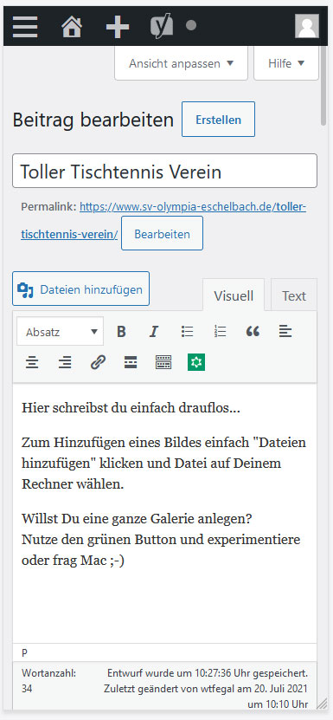Click the line 'Nutze den grünen Button'

pos(161,540)
